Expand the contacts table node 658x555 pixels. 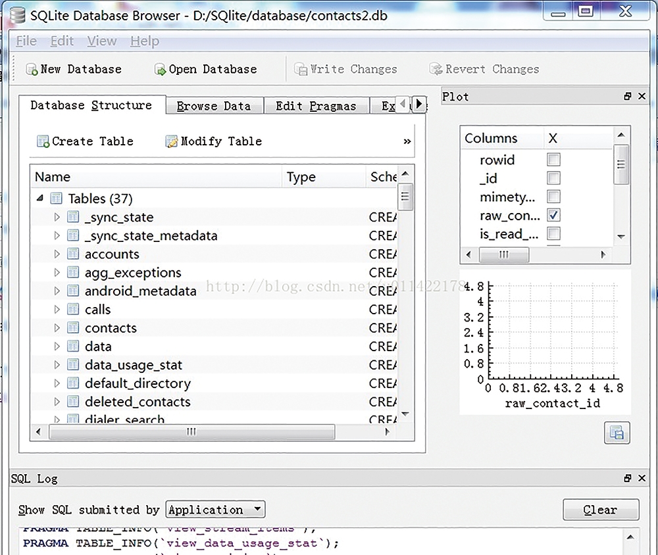coord(57,327)
